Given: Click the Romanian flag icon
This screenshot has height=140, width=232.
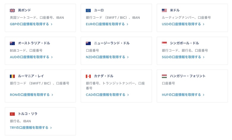Looking at the screenshot, I should click(12, 76).
